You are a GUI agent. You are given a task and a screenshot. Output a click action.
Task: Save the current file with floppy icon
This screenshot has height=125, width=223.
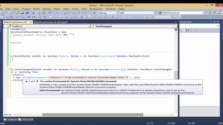click(22, 13)
